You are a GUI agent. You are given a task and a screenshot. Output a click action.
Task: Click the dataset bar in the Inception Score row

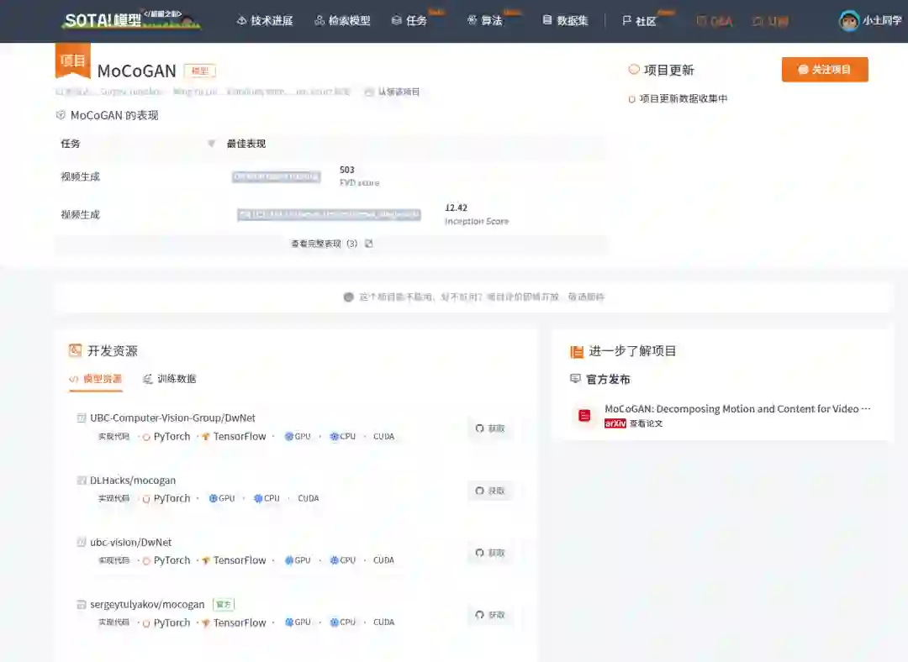[329, 215]
